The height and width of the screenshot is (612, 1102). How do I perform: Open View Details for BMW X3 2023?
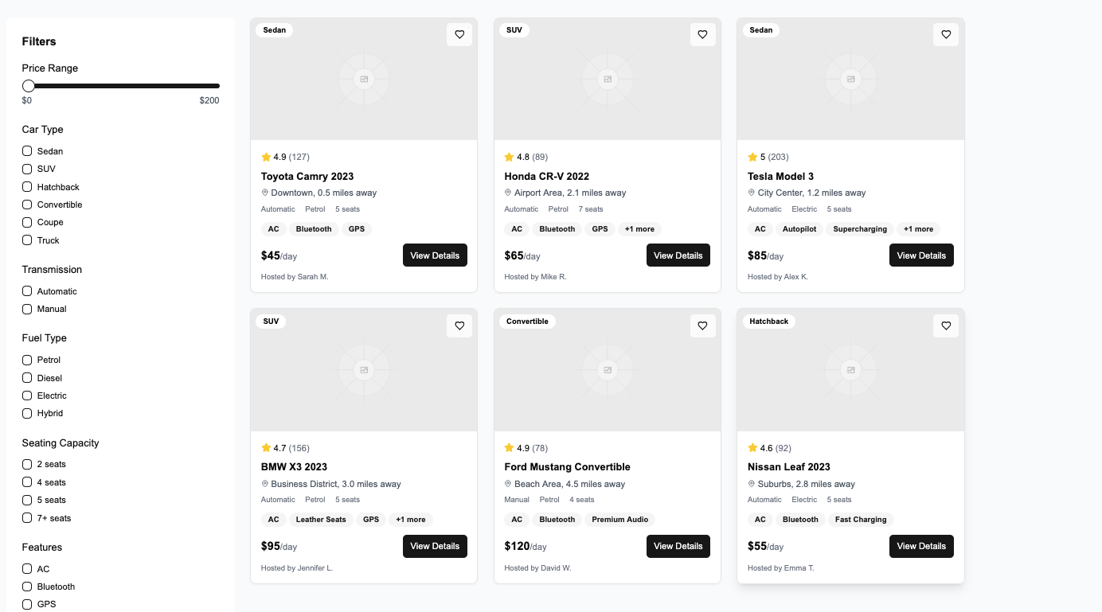435,546
